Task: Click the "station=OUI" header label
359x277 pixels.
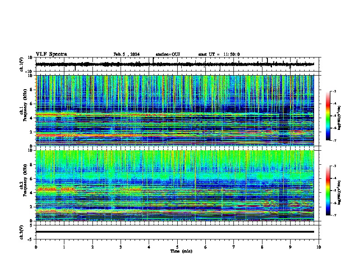Action: [168, 54]
